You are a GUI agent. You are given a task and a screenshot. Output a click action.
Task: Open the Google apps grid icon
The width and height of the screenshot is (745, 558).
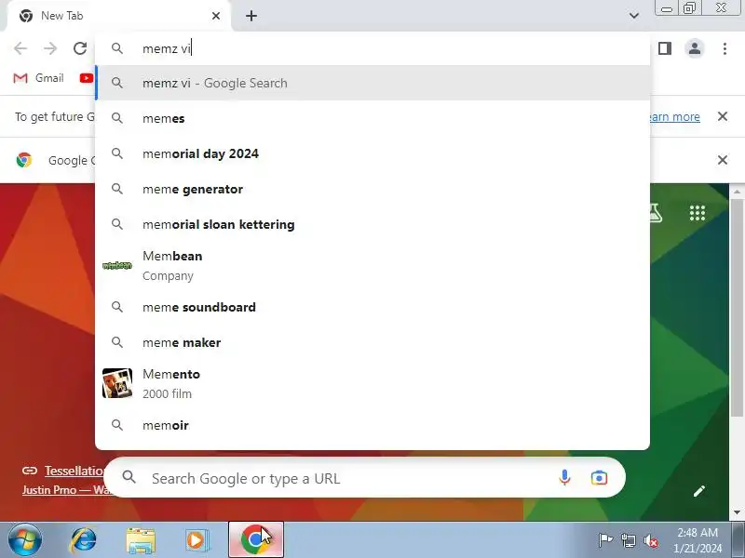point(697,213)
